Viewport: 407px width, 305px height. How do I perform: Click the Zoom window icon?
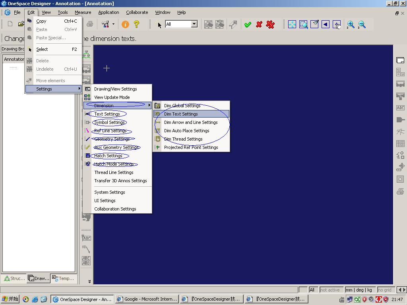(303, 24)
